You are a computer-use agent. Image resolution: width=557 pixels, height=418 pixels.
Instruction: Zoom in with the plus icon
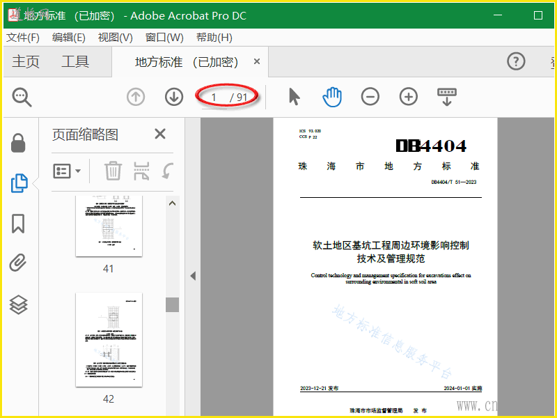point(409,97)
